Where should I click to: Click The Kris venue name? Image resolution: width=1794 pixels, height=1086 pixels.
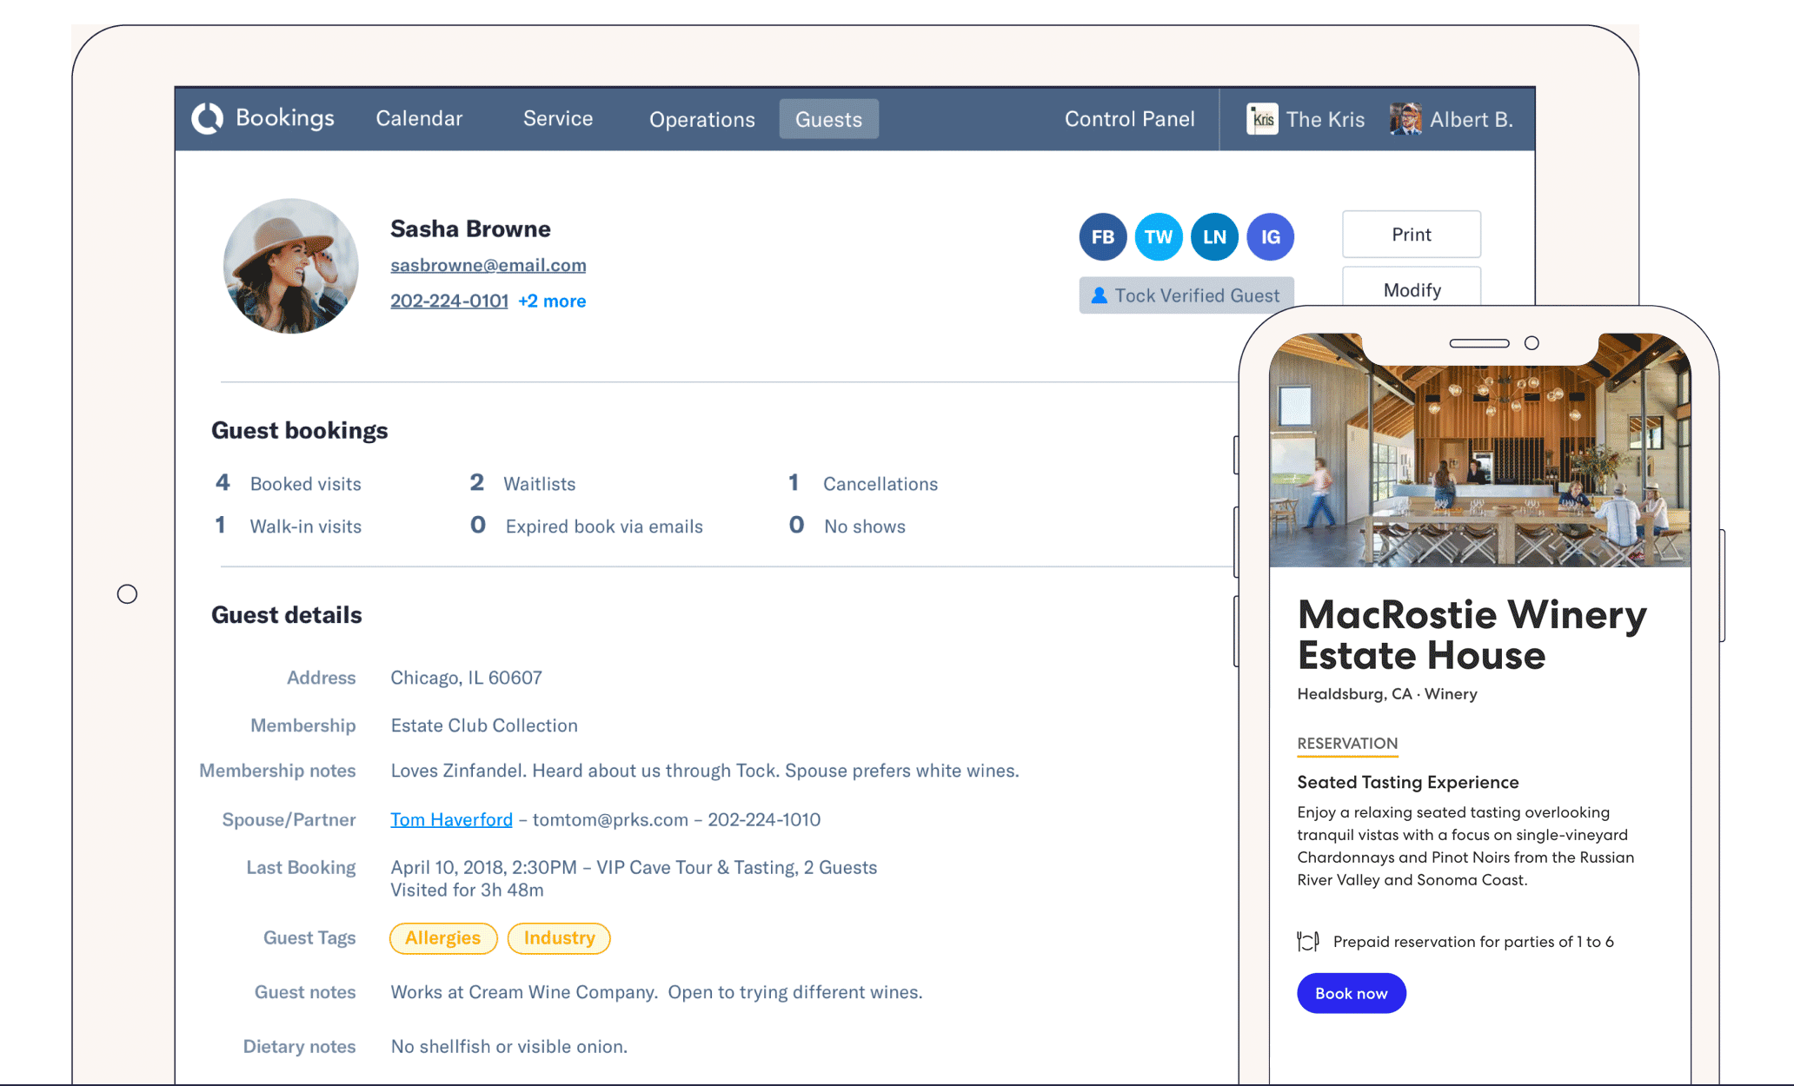[1326, 119]
